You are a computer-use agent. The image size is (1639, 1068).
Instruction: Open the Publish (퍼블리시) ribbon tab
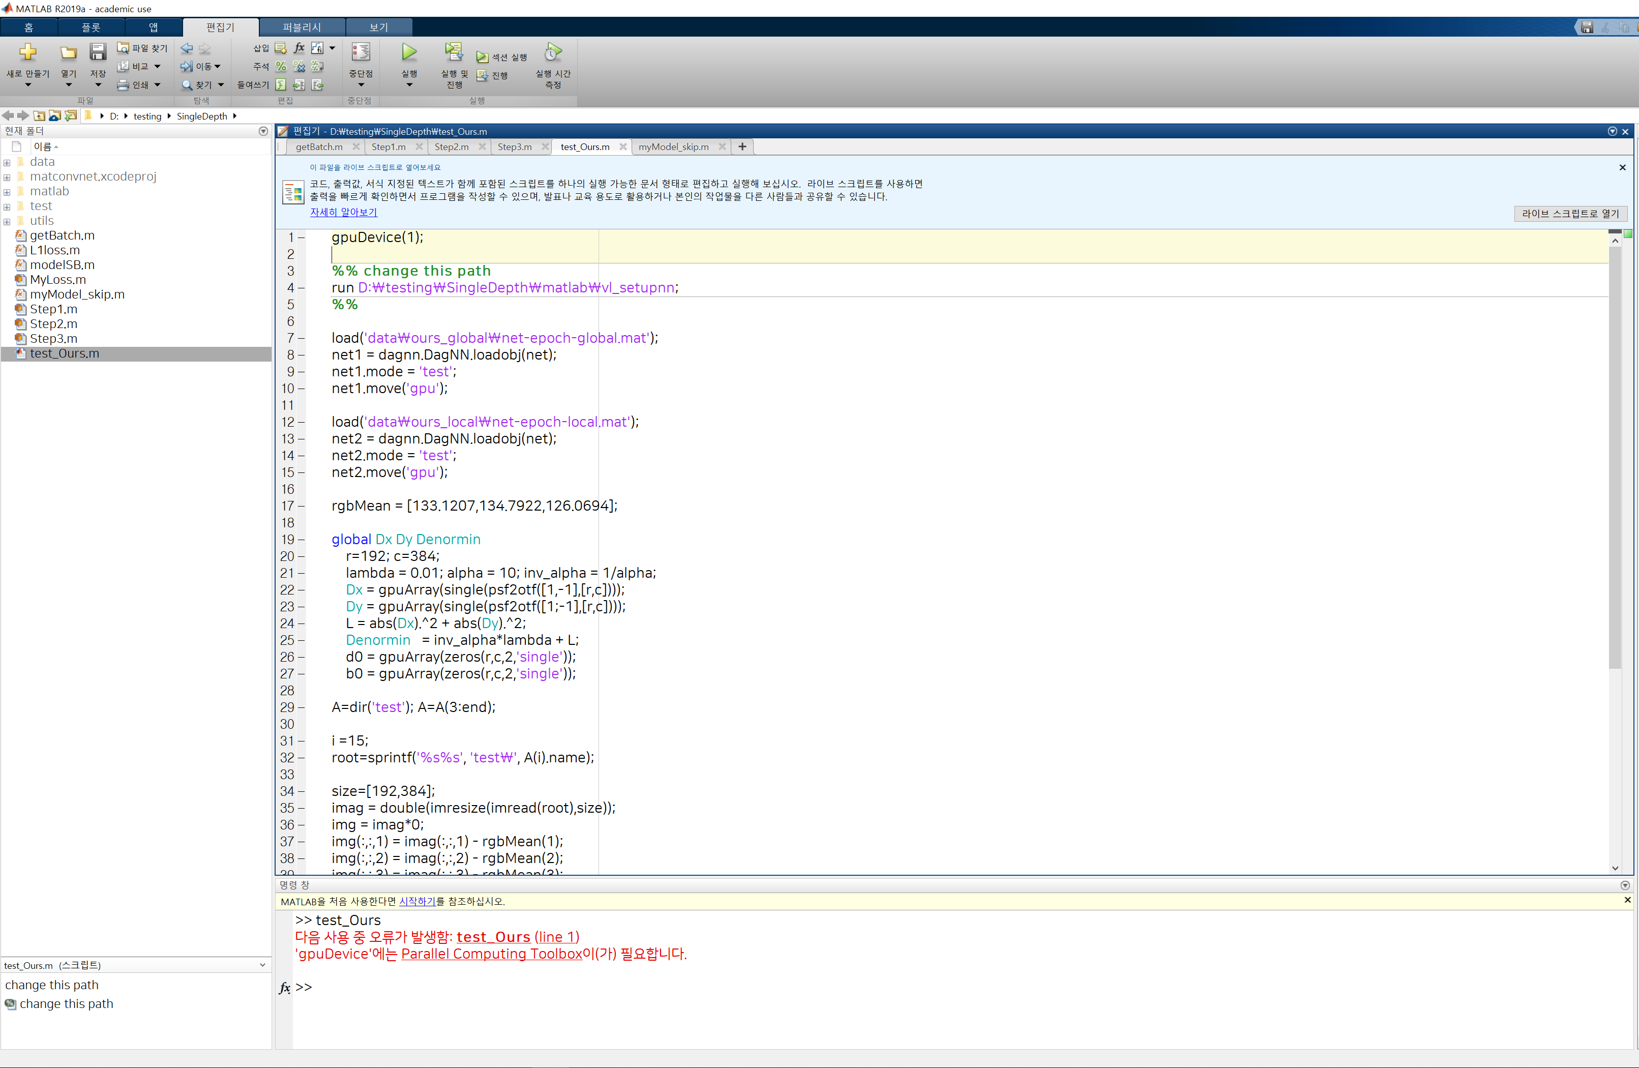[302, 27]
